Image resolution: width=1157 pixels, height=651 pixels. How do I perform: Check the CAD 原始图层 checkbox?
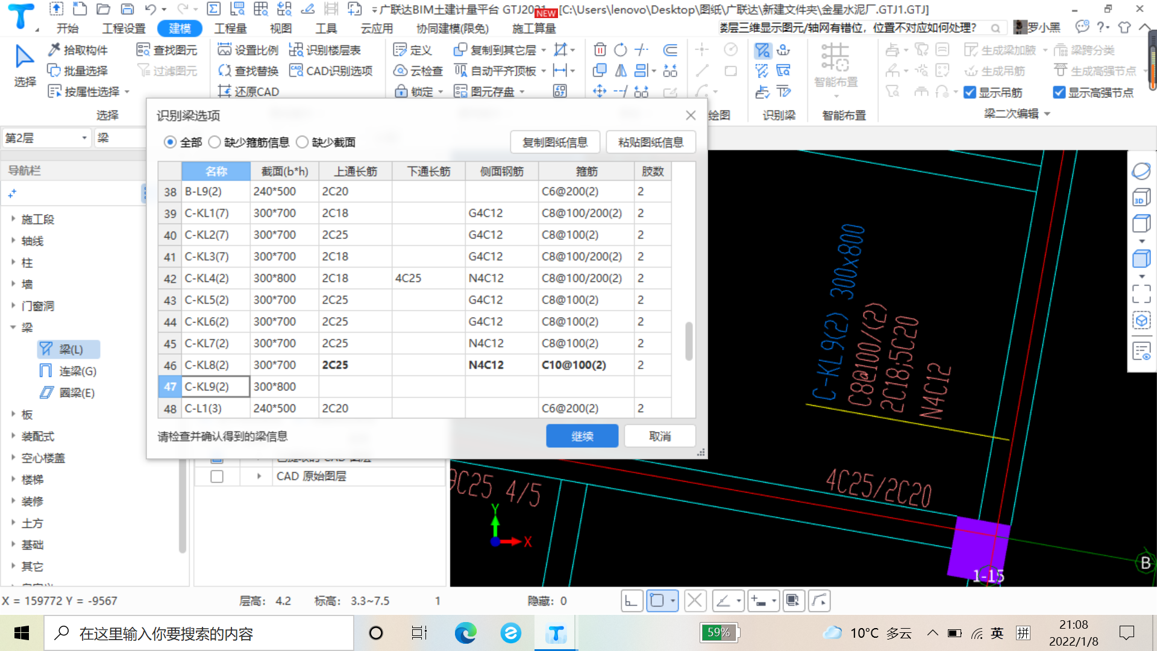217,476
